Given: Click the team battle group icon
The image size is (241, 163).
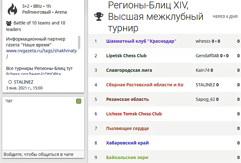Looking at the screenshot, I should coord(9,23).
